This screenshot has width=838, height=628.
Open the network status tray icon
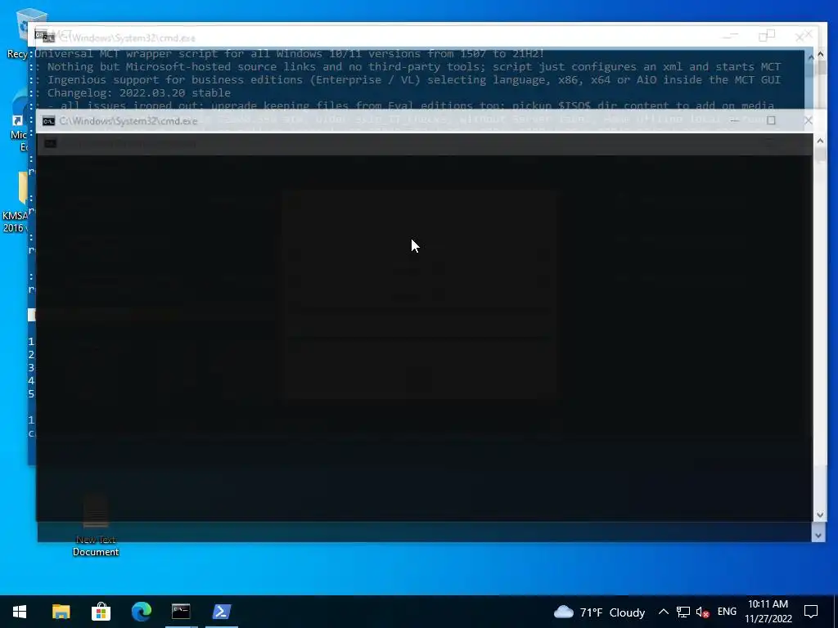(x=683, y=612)
